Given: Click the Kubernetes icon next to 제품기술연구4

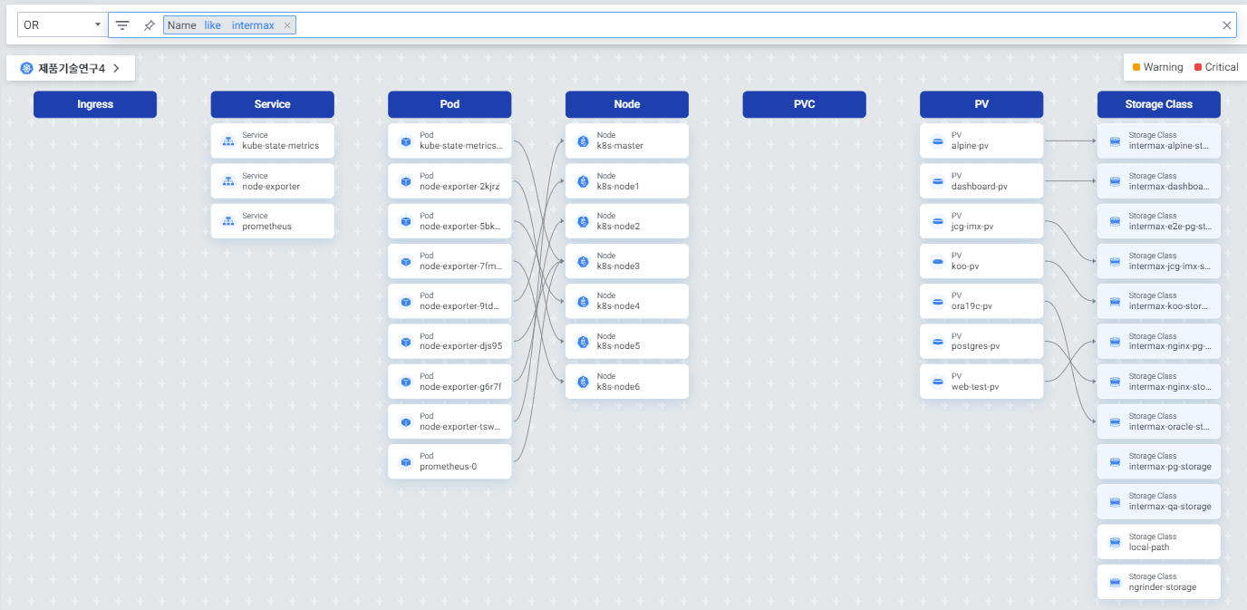Looking at the screenshot, I should click(x=26, y=68).
